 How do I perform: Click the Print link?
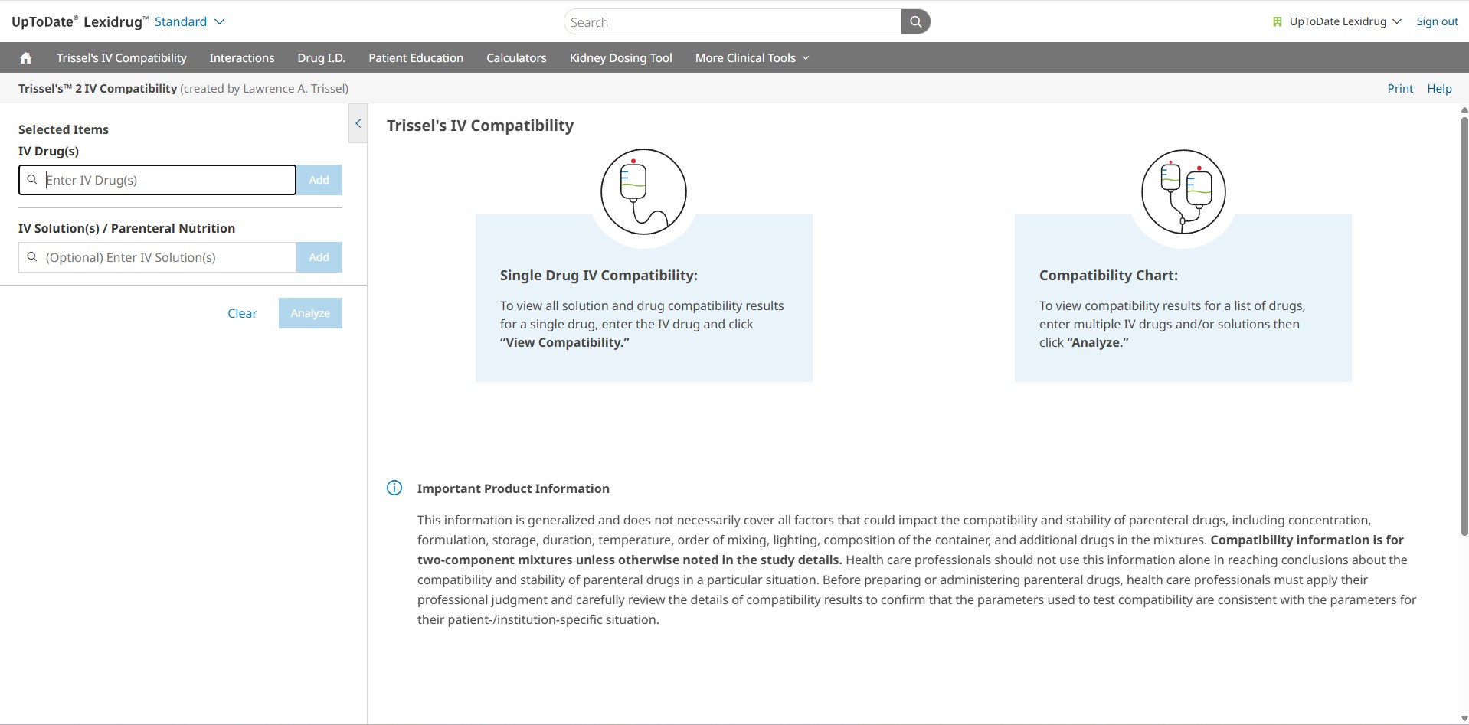tap(1399, 89)
